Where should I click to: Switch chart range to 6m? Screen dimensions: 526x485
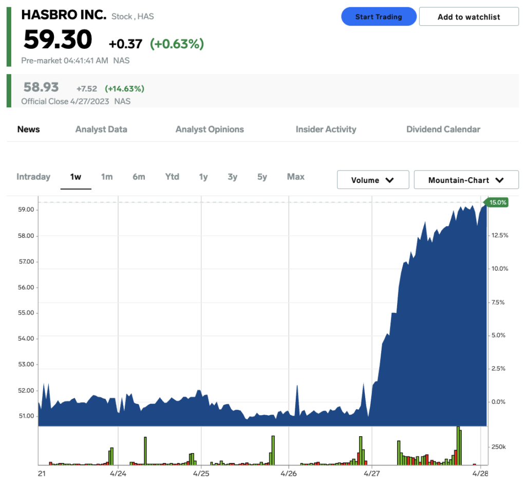[139, 177]
